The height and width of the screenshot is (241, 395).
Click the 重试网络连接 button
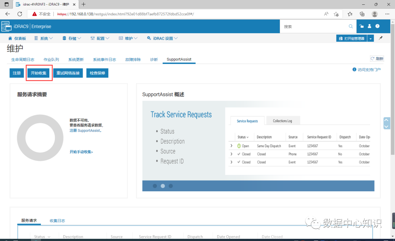tap(68, 73)
